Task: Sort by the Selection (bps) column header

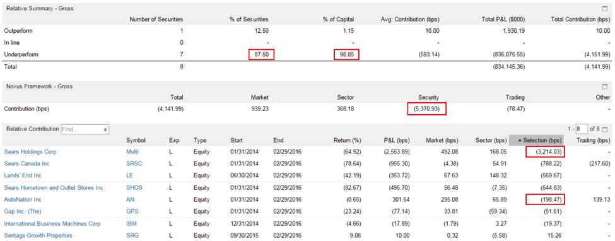Action: click(536, 140)
